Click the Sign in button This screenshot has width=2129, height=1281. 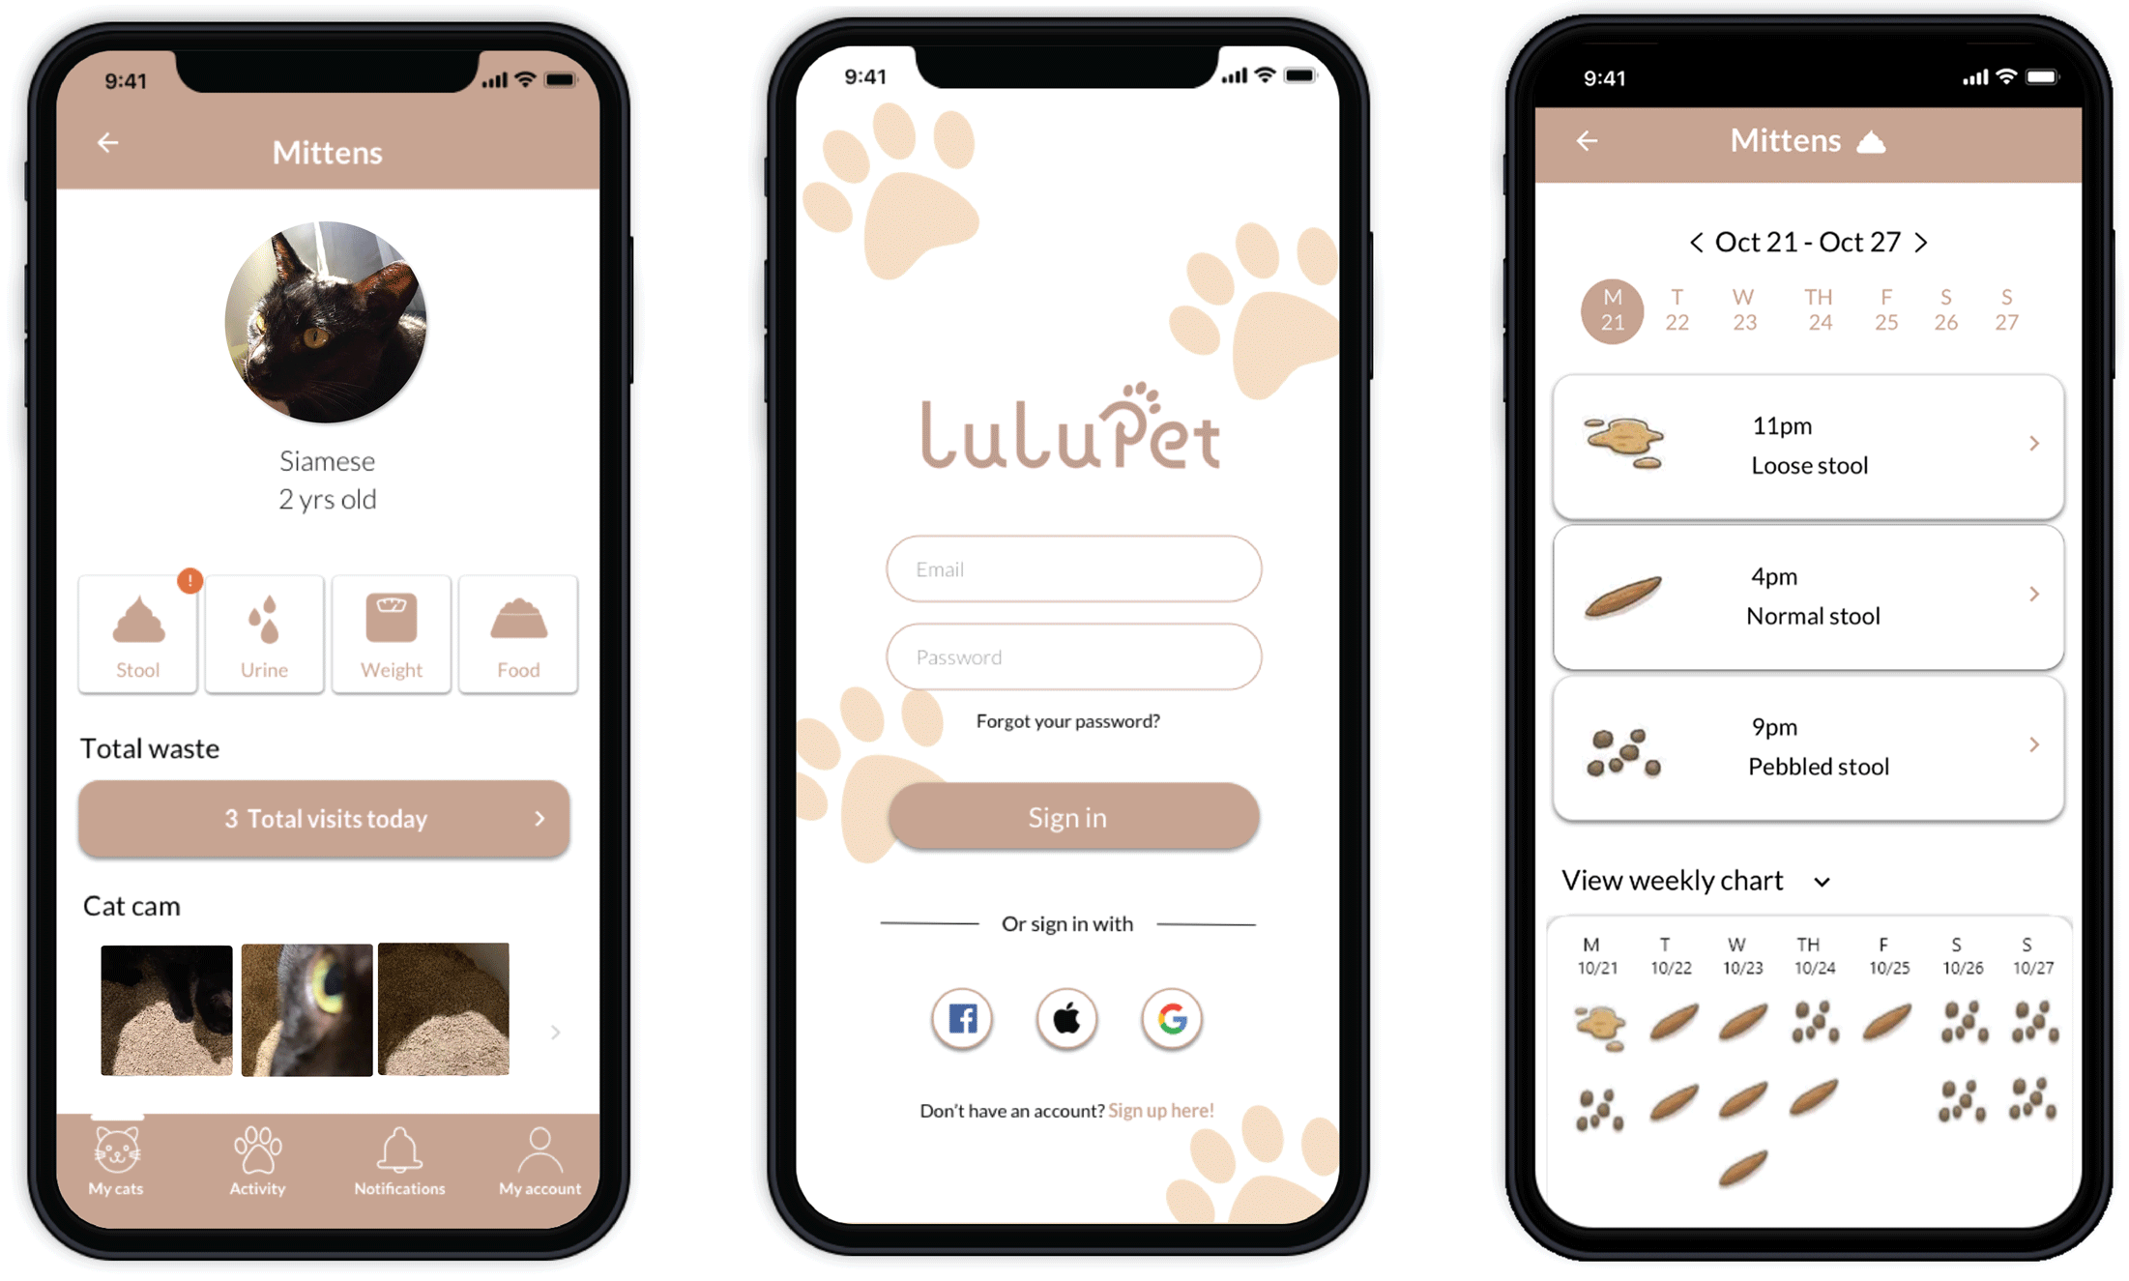pyautogui.click(x=1064, y=819)
